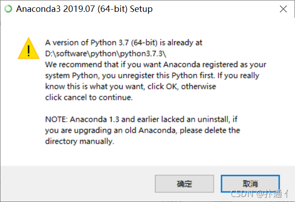Click the yellow warning triangle icon
Image resolution: width=295 pixels, height=202 pixels.
tap(29, 48)
